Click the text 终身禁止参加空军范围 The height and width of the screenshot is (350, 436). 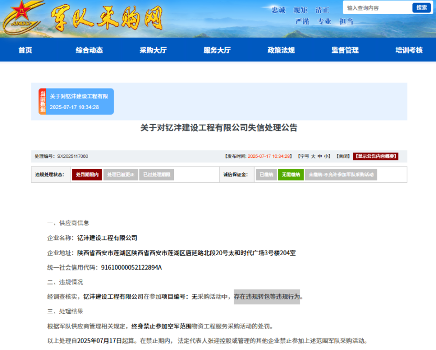161,326
